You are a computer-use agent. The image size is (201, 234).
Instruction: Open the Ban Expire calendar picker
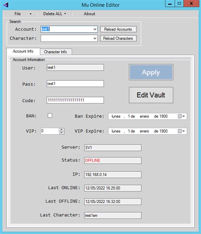(x=181, y=116)
